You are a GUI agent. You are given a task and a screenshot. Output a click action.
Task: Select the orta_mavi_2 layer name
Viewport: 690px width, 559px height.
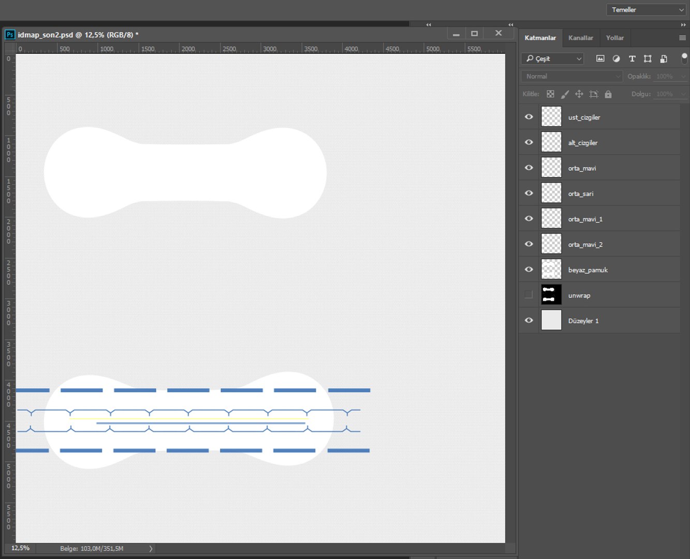click(x=585, y=244)
